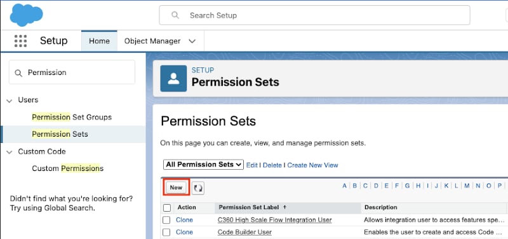
Task: Filter list by letter I
Action: (x=427, y=186)
